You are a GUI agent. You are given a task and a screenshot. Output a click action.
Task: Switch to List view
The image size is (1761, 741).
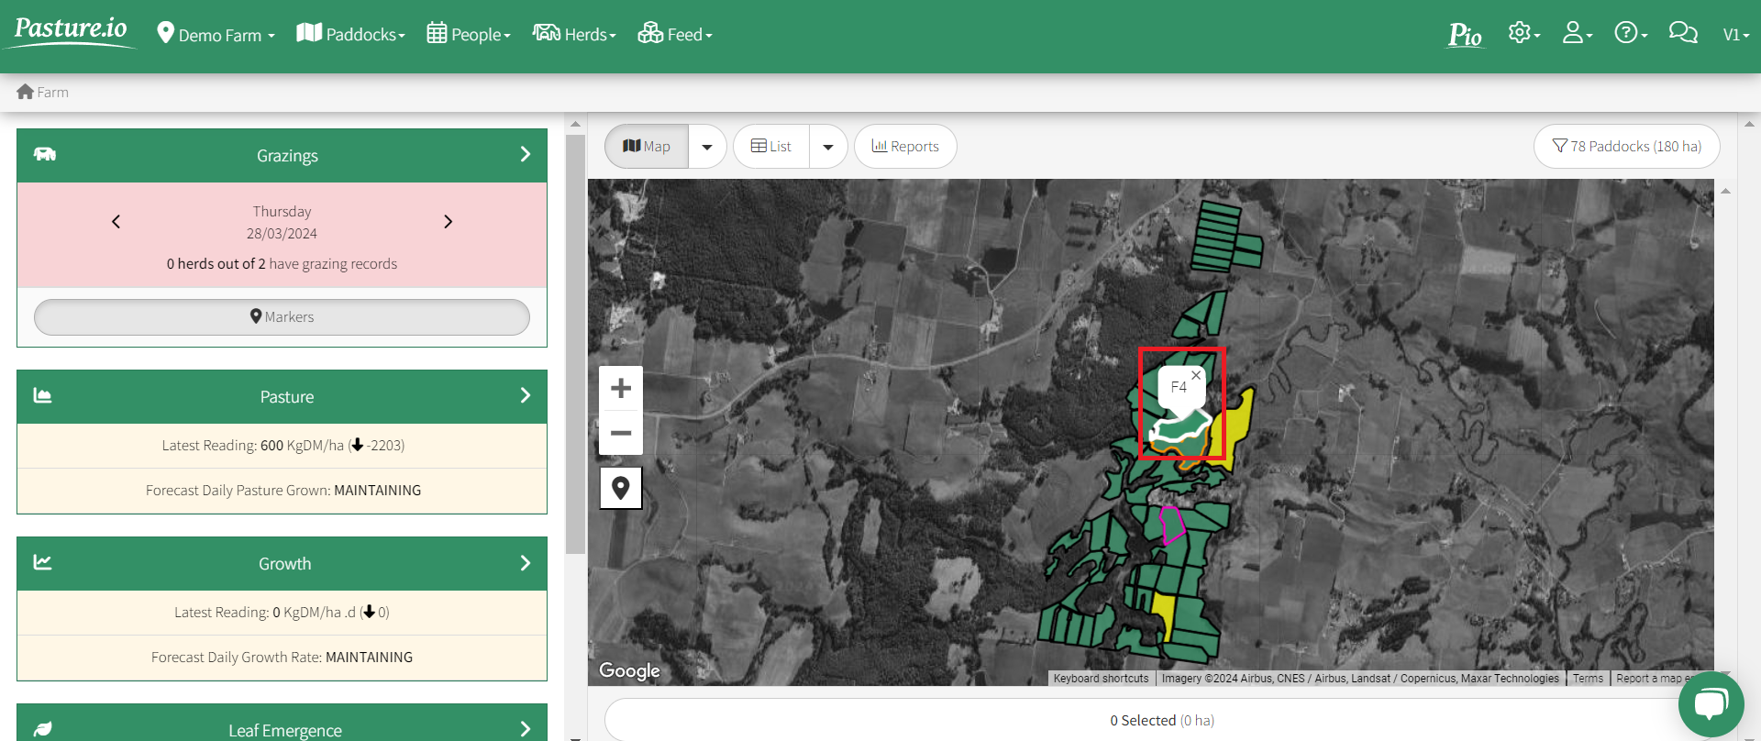click(x=771, y=147)
